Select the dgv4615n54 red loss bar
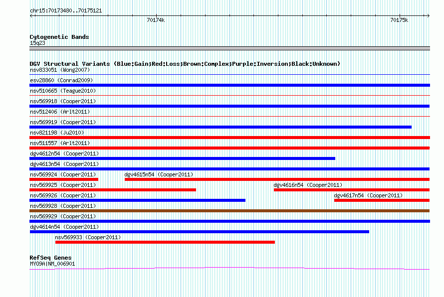Viewport: 444px width, 297px height. click(277, 179)
